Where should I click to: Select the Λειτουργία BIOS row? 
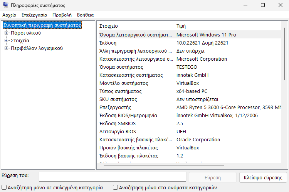190,132
